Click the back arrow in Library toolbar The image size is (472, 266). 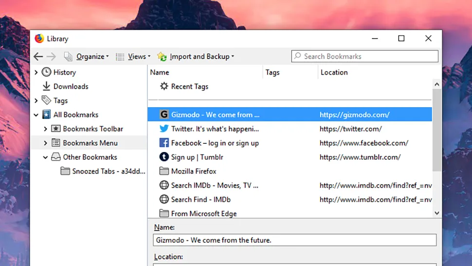38,57
